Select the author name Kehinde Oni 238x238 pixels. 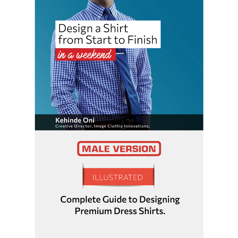75,120
